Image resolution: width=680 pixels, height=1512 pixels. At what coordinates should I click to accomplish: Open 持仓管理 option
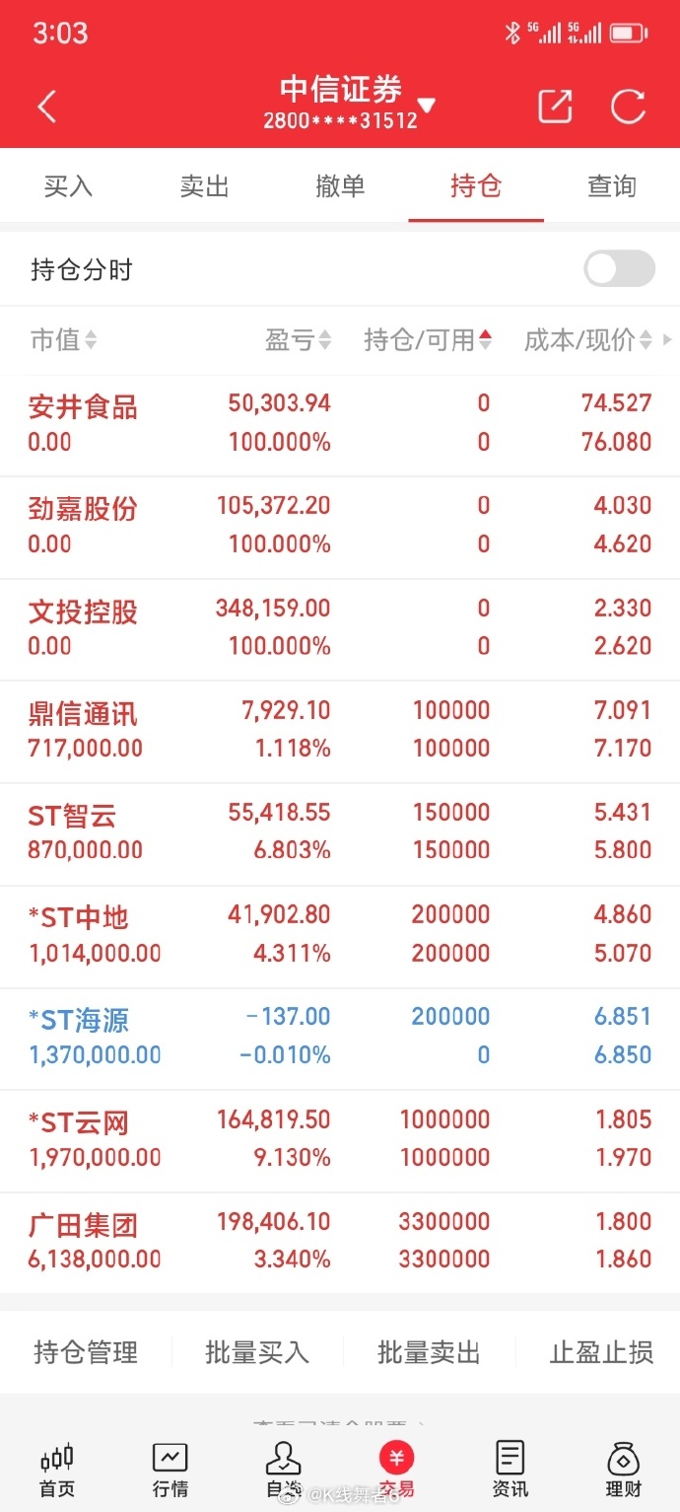pyautogui.click(x=86, y=1352)
